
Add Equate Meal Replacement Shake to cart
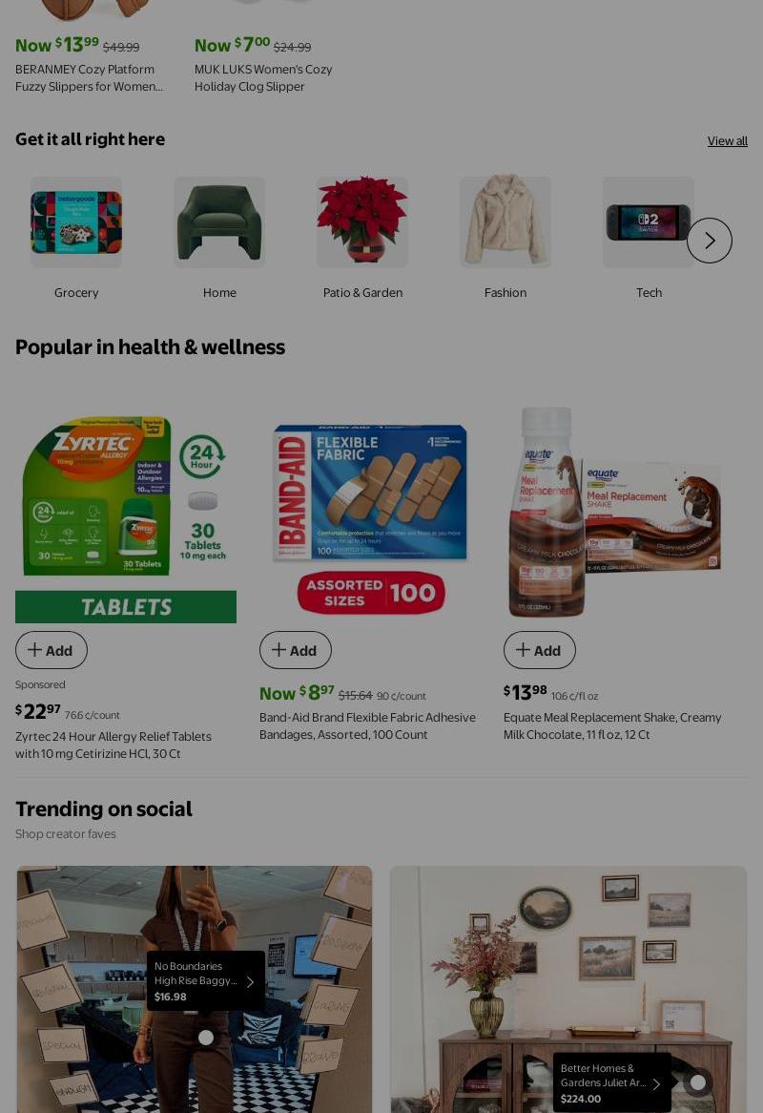pos(539,650)
